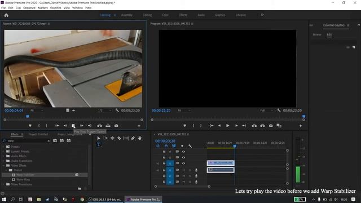The width and height of the screenshot is (361, 203).
Task: Expand the Audio Effects folder
Action: tap(3, 156)
